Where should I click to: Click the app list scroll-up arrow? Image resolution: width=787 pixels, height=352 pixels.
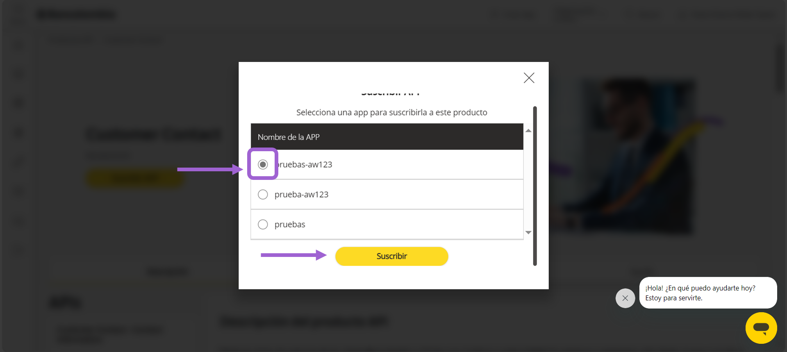[528, 131]
